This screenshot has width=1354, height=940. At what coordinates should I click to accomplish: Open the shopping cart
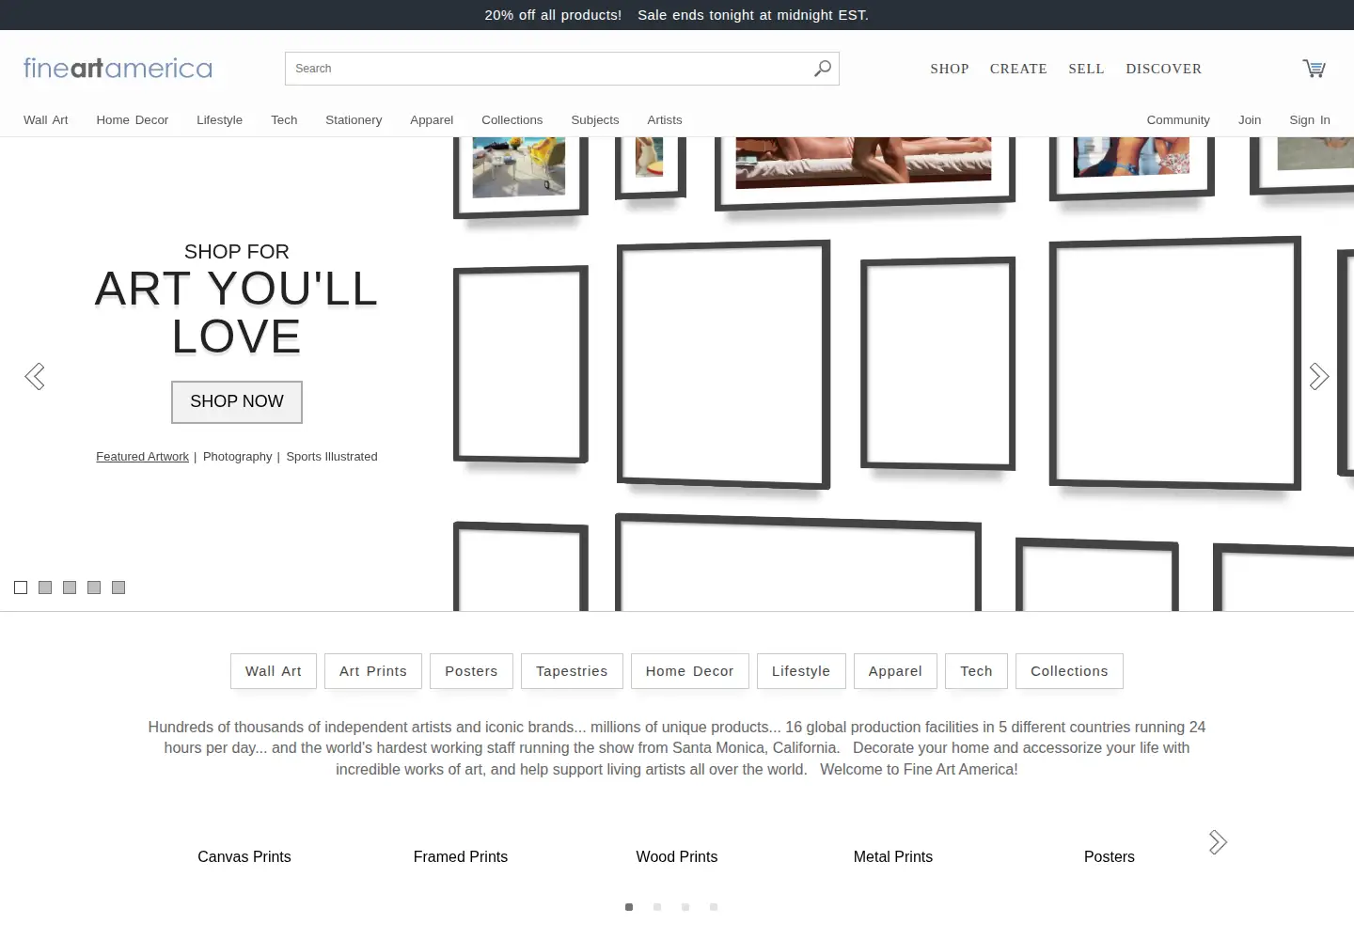tap(1314, 68)
